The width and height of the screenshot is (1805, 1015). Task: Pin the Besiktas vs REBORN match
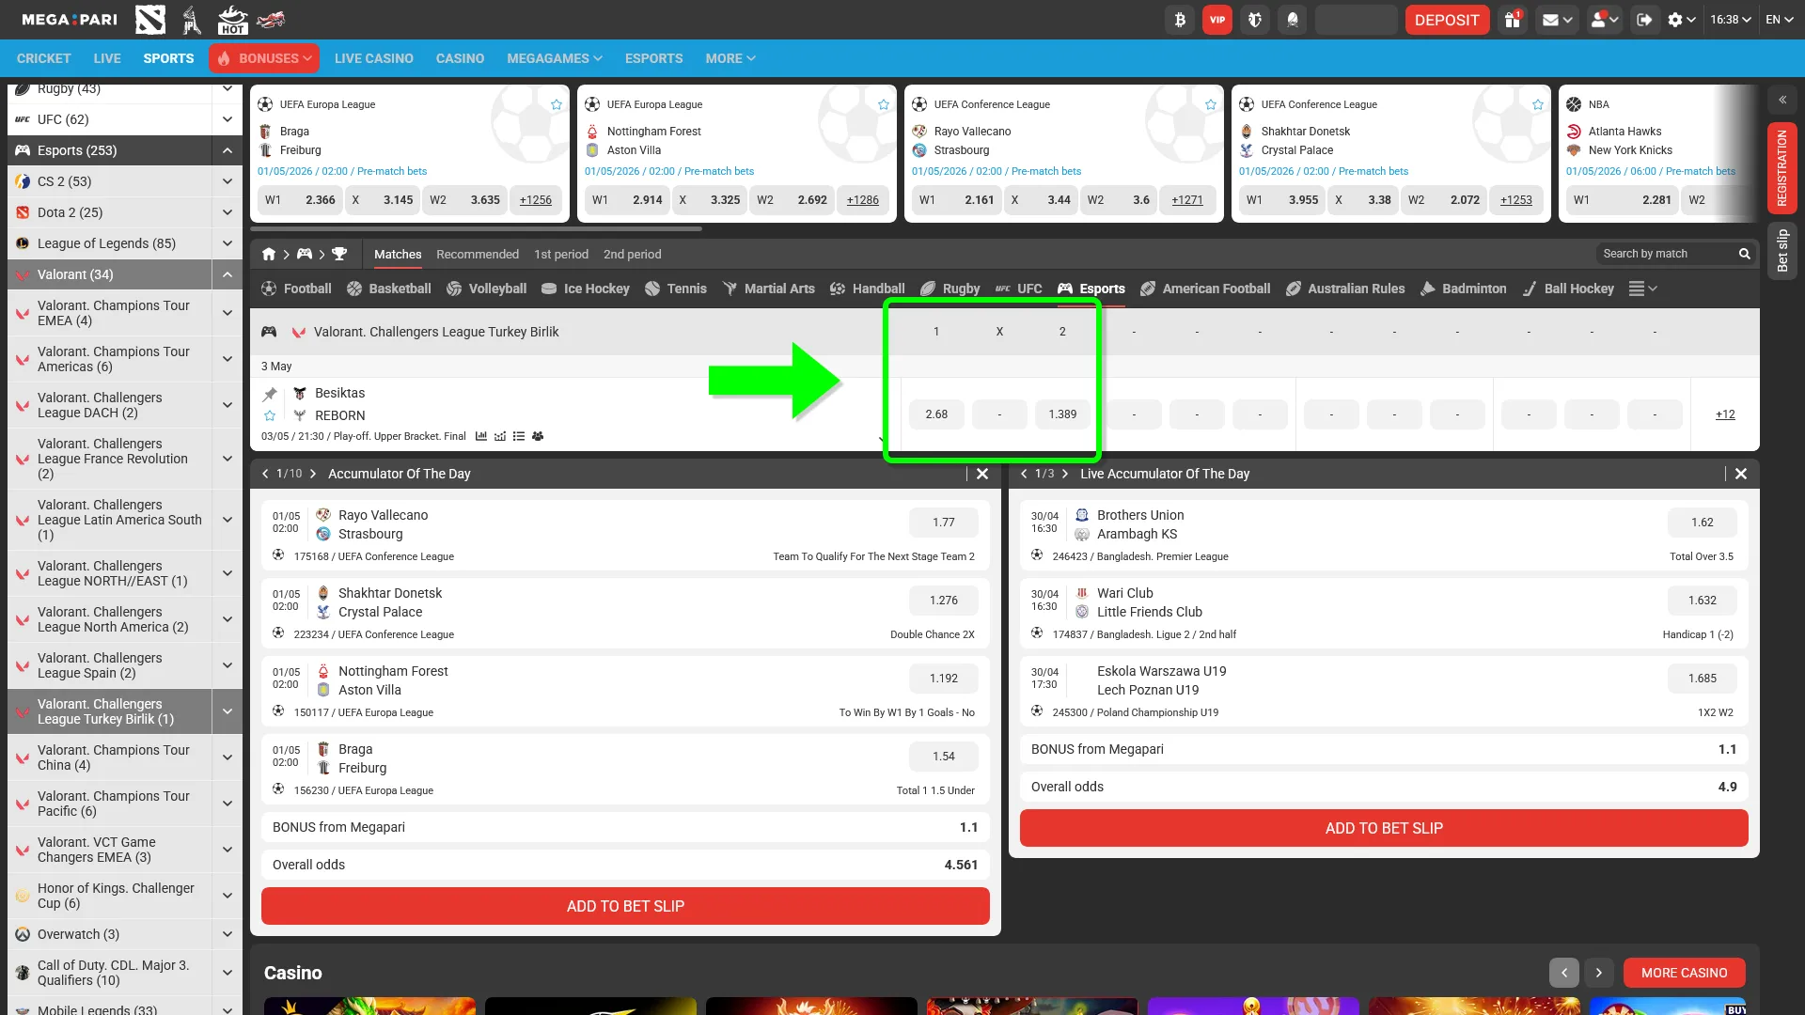tap(270, 394)
